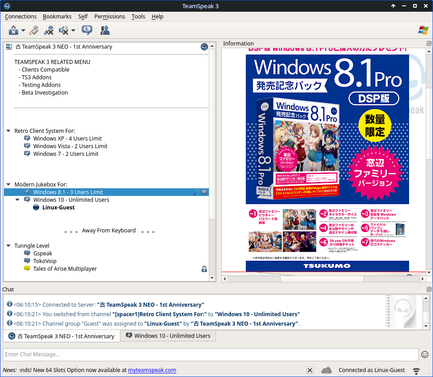Click Clients Compatible text in channel list
Image resolution: width=433 pixels, height=377 pixels.
pos(45,69)
